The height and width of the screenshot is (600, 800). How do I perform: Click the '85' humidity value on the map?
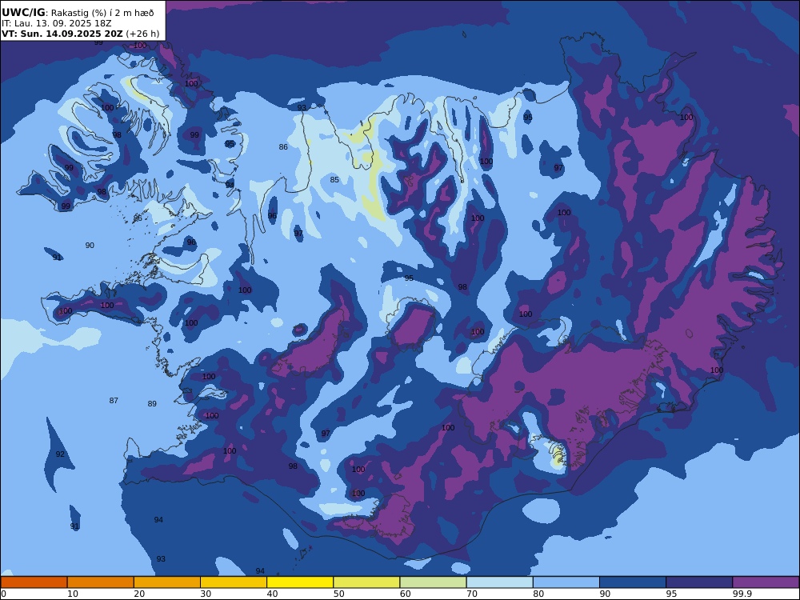click(334, 179)
